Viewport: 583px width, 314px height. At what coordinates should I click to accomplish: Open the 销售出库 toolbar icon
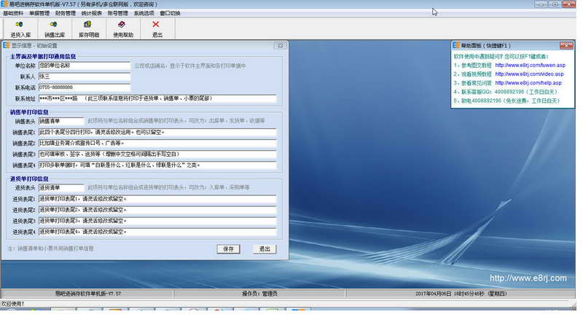54,28
